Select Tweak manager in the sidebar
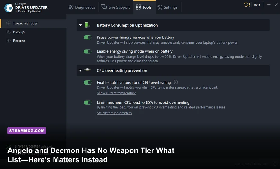Image resolution: width=280 pixels, height=169 pixels. pyautogui.click(x=34, y=23)
